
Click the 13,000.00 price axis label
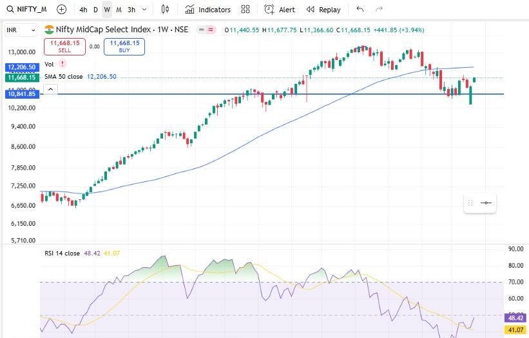click(x=22, y=52)
